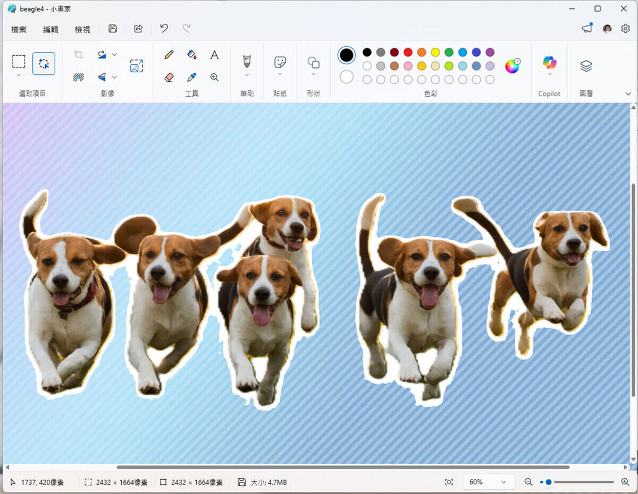Activate the Color 1 black circle
Screen dimensions: 638x494
[x=347, y=55]
